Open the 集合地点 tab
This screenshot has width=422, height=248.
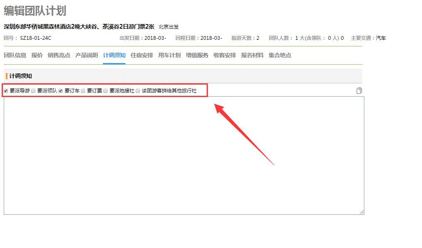click(x=280, y=56)
